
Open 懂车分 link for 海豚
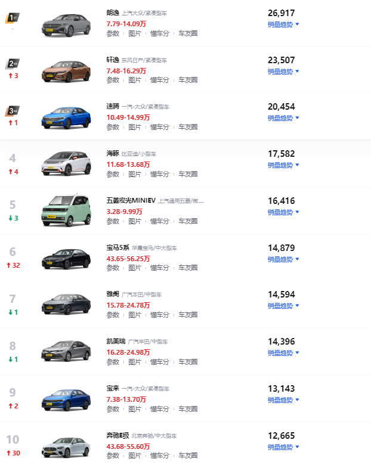click(x=159, y=174)
